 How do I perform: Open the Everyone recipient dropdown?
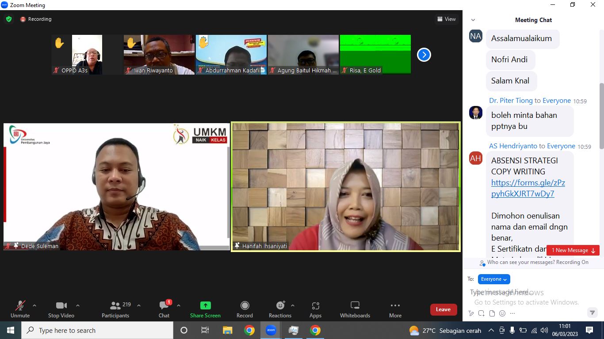point(494,279)
